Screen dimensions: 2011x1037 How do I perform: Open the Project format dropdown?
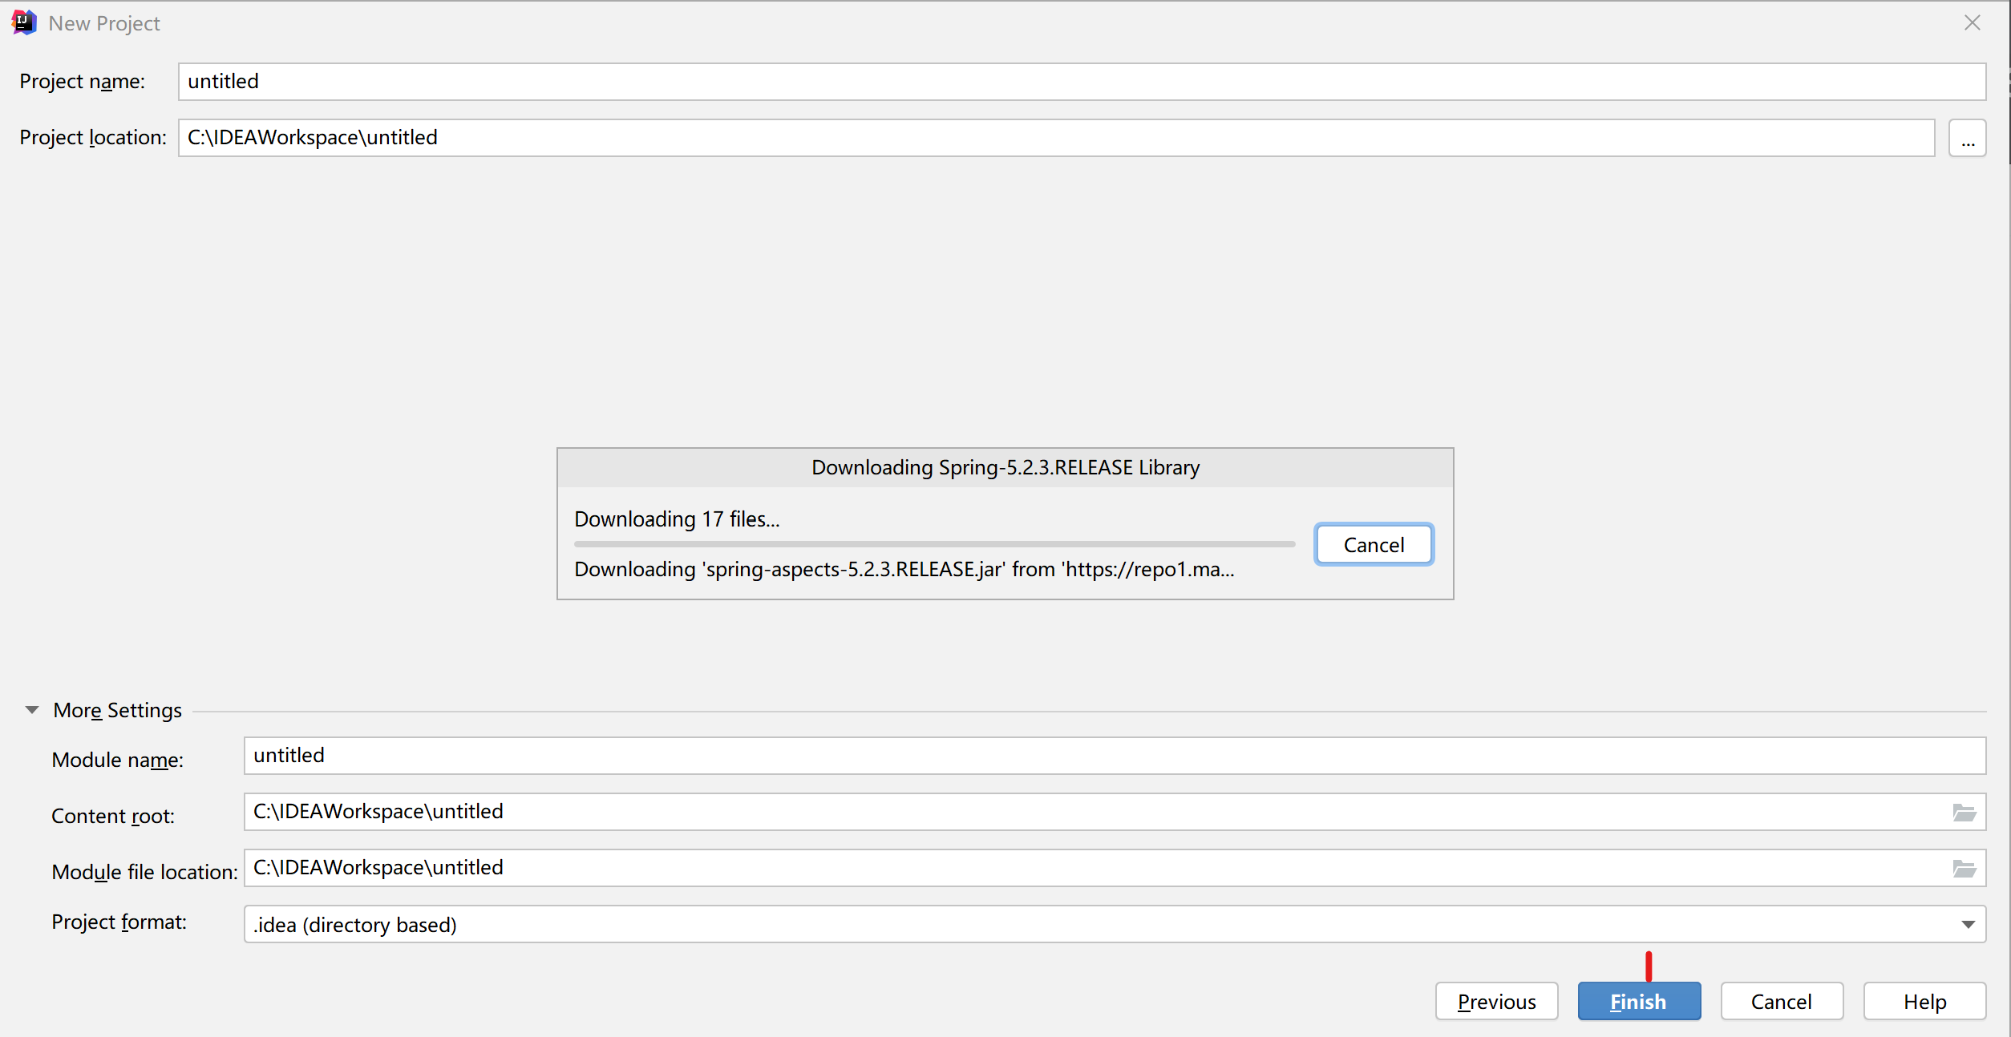point(1115,925)
